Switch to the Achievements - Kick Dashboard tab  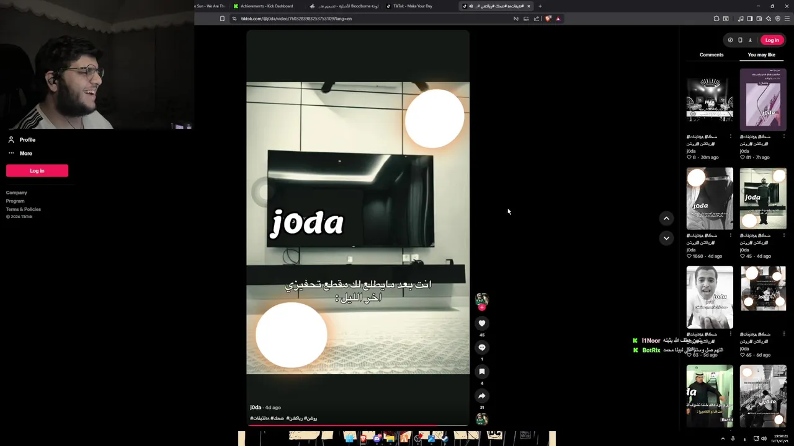(267, 6)
